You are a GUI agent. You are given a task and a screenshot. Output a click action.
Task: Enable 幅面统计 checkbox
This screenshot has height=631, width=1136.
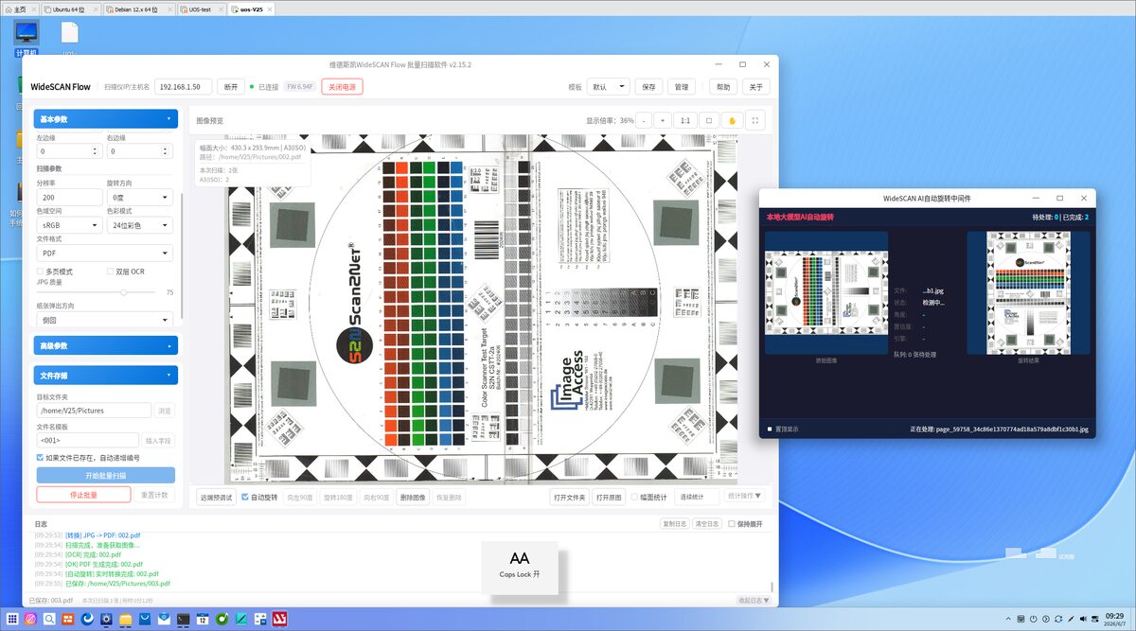pyautogui.click(x=634, y=497)
